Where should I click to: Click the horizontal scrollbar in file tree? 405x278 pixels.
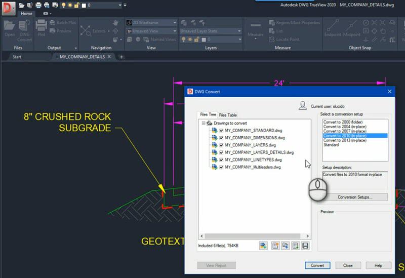(x=252, y=236)
